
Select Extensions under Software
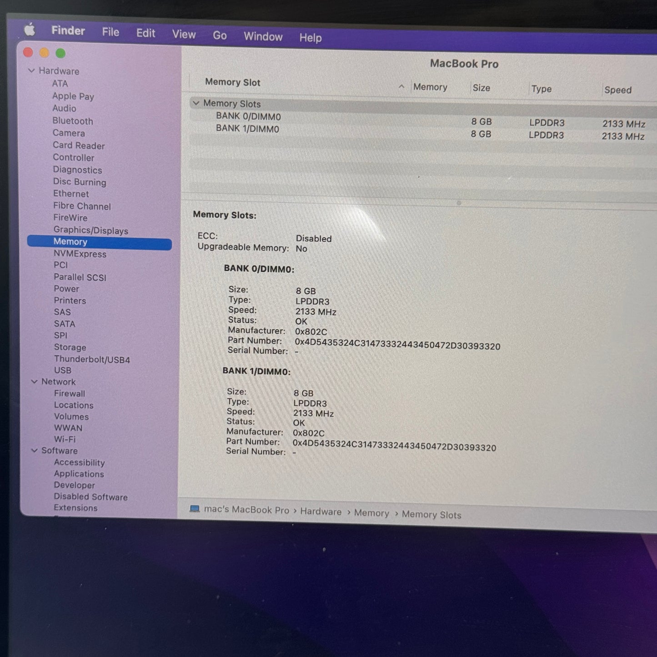click(75, 508)
